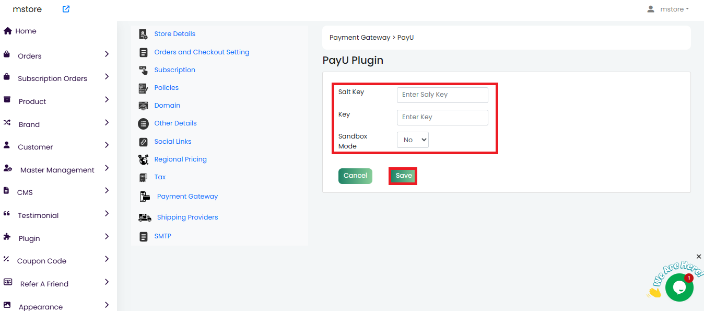The width and height of the screenshot is (704, 311).
Task: Click into the Key text field
Action: point(442,117)
